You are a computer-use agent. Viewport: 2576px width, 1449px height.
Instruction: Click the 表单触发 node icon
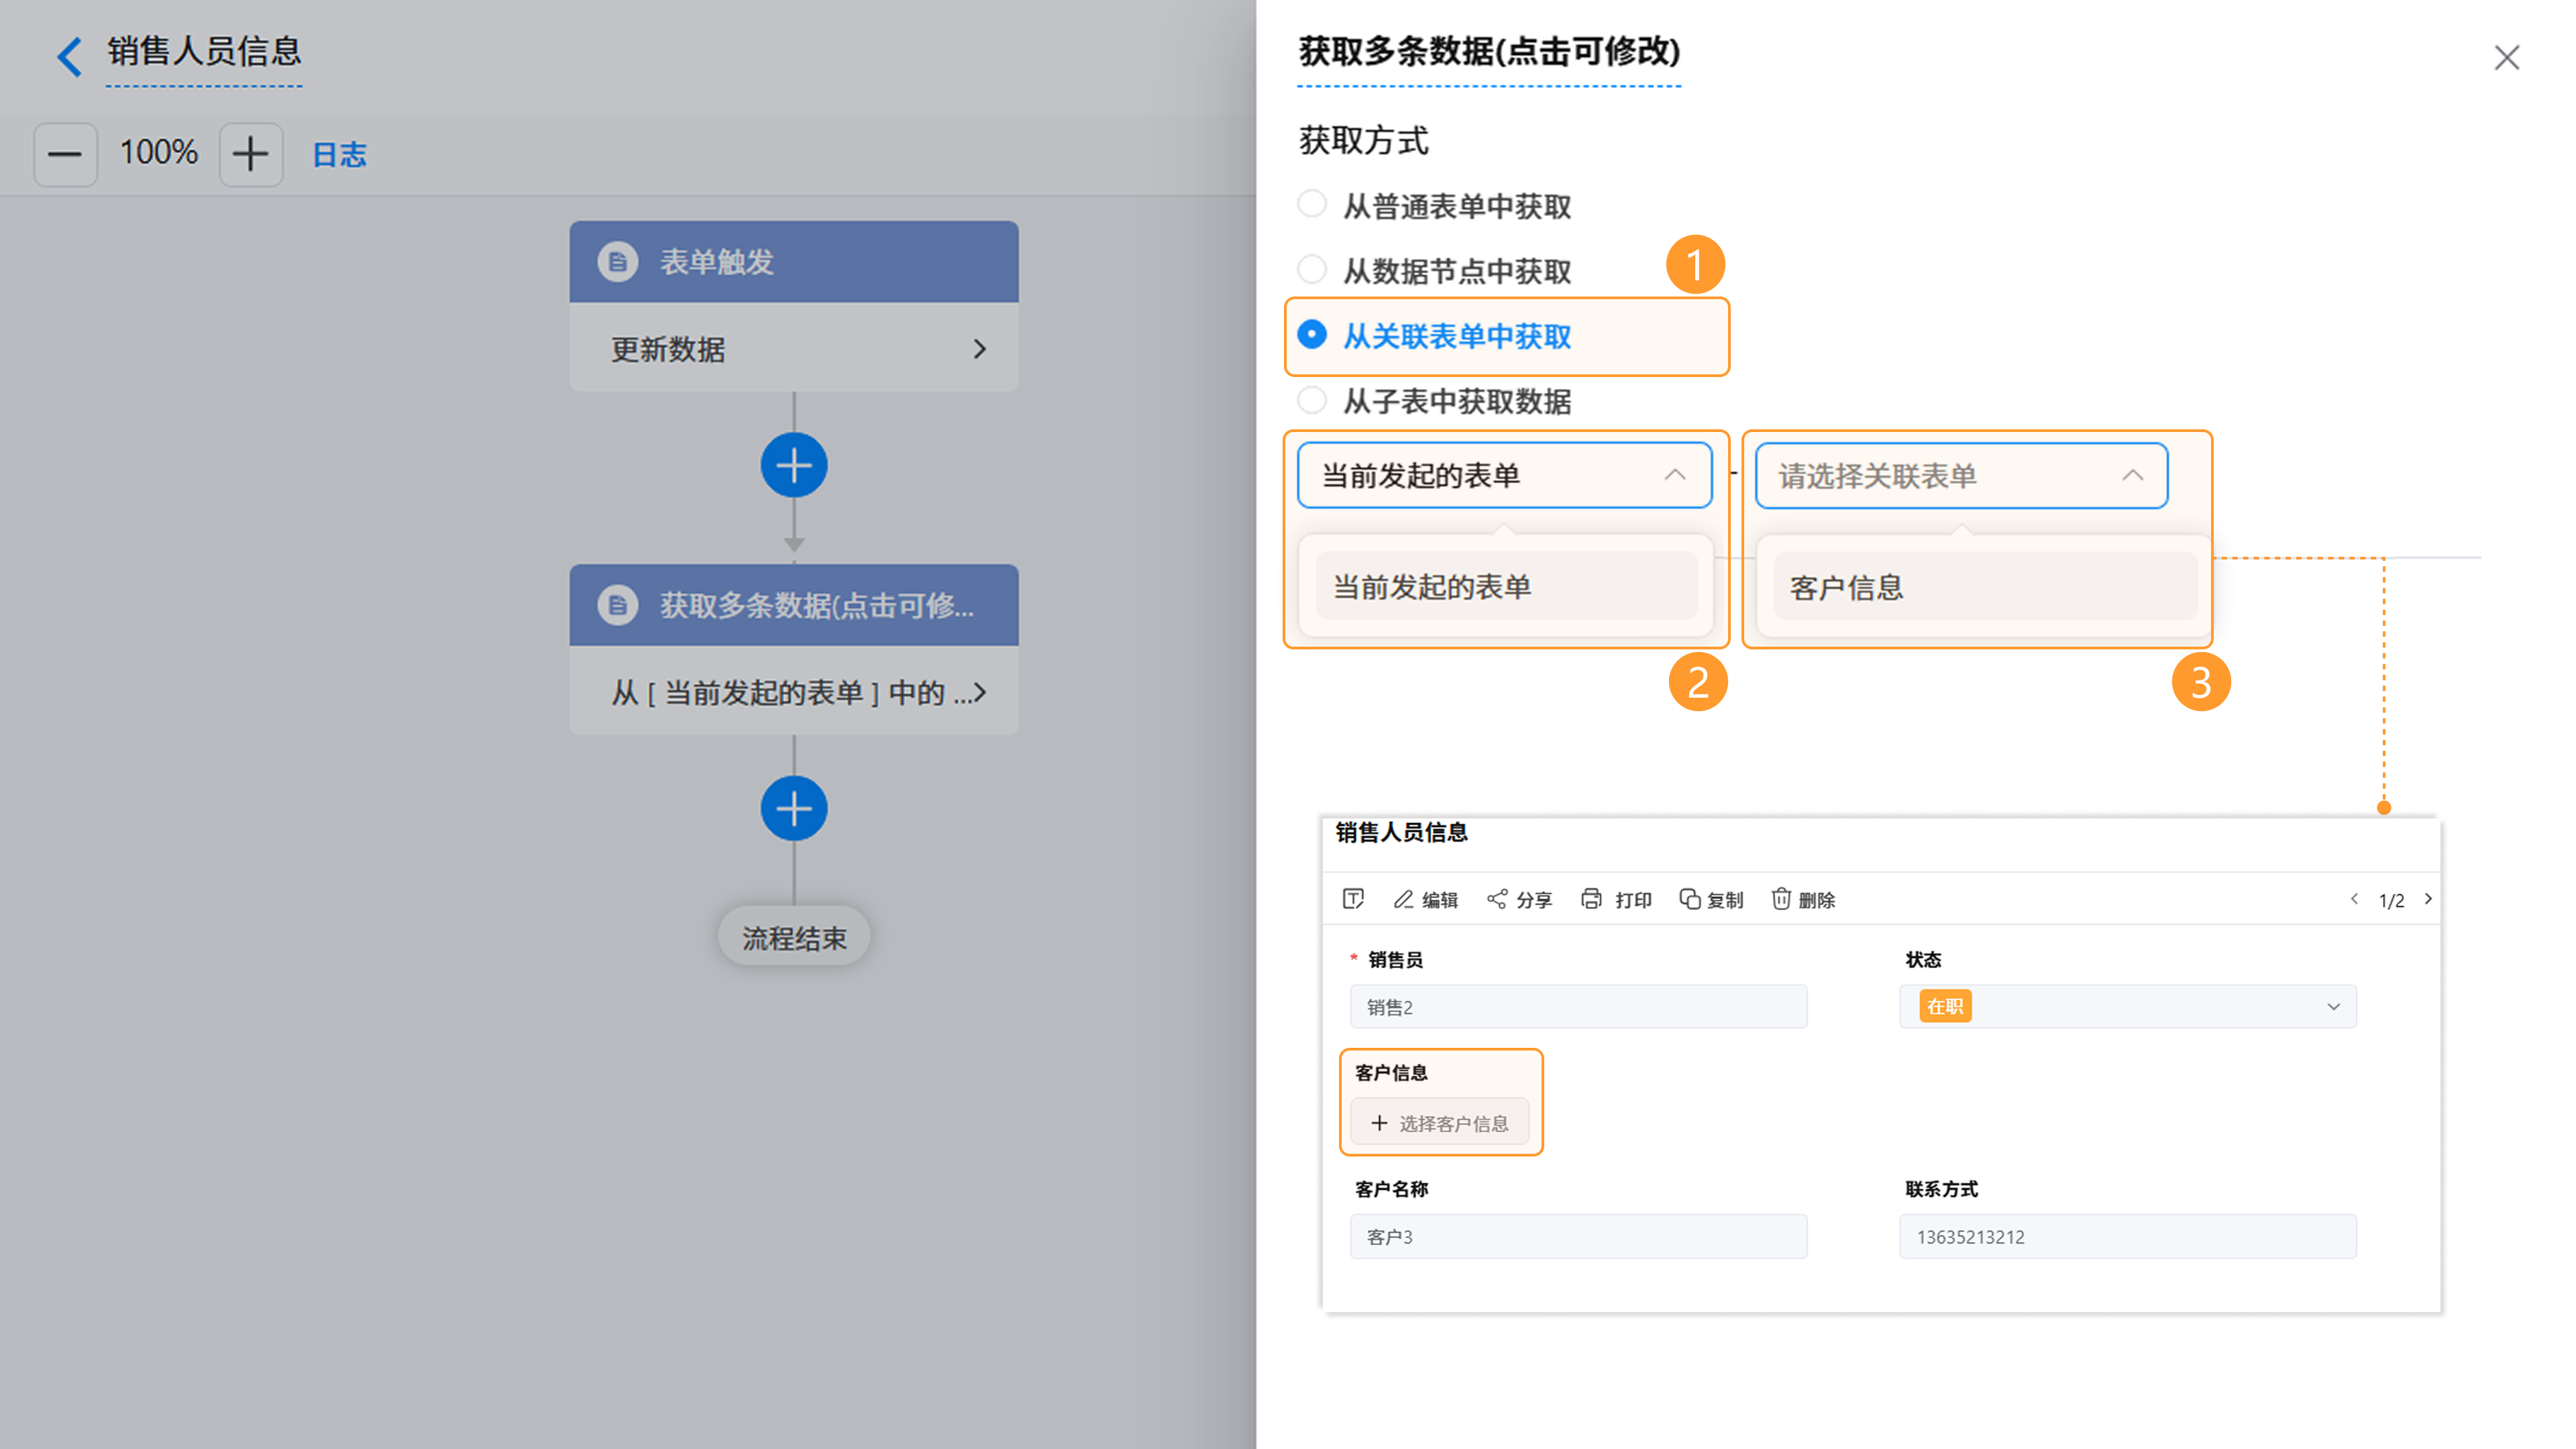click(617, 262)
